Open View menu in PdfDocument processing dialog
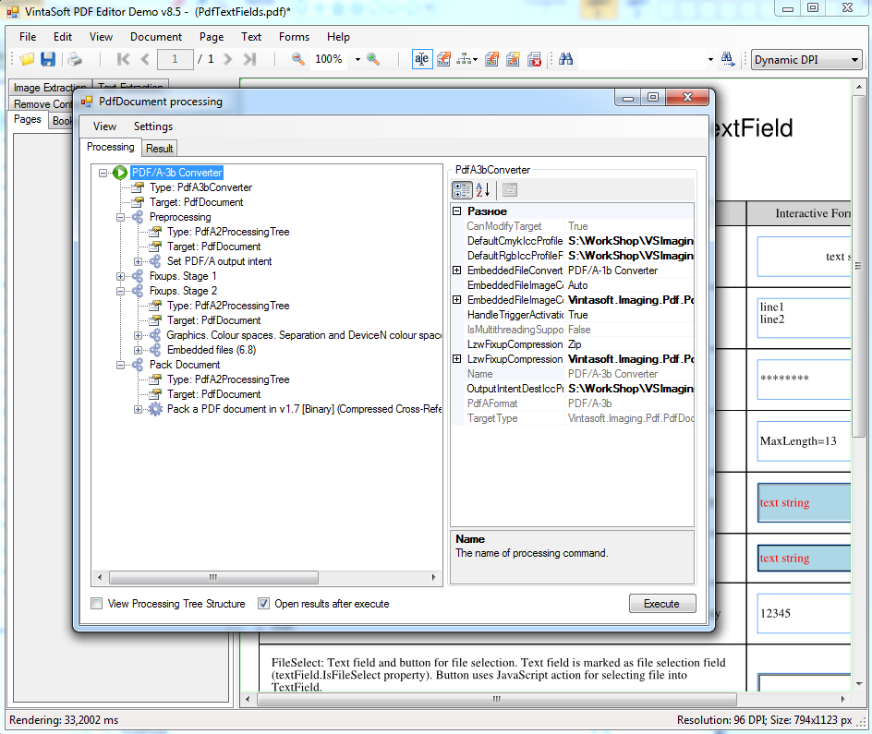 pos(104,126)
